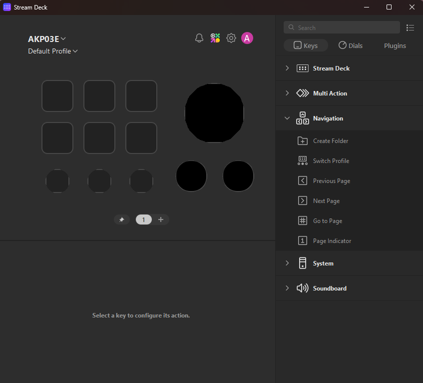Image resolution: width=423 pixels, height=383 pixels.
Task: Select the middle small round button slot
Action: [99, 181]
